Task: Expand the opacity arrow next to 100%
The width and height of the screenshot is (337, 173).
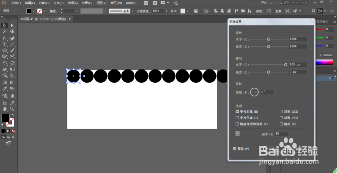Action: click(x=167, y=11)
